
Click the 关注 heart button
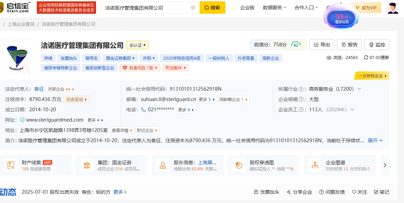tap(360, 192)
